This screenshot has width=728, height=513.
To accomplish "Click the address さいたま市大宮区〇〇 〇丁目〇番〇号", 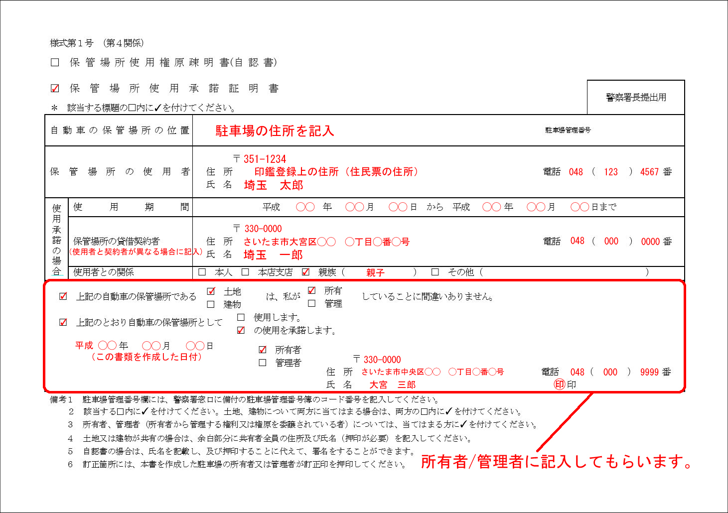I will pyautogui.click(x=326, y=242).
